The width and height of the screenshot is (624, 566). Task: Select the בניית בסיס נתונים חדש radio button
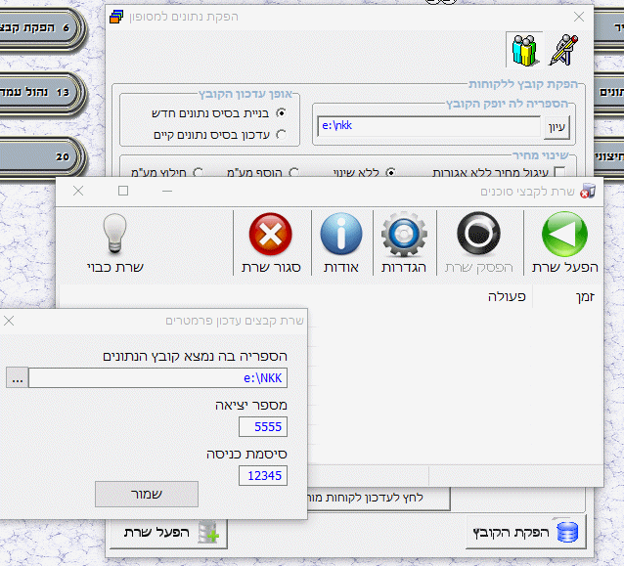point(282,113)
